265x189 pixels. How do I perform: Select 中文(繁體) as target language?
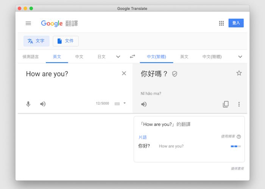tap(156, 57)
